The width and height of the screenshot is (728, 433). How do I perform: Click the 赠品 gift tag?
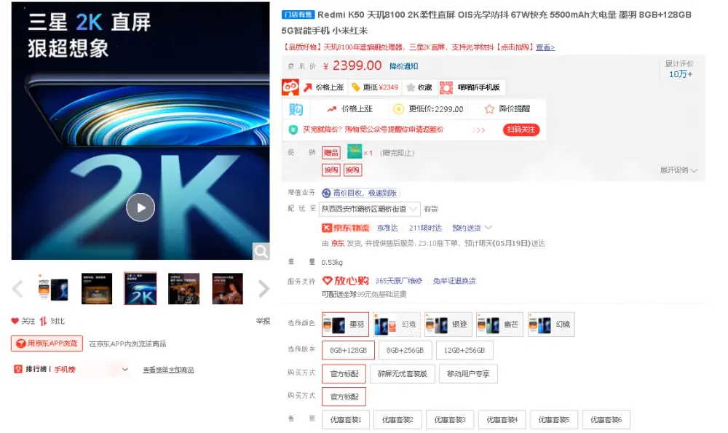coord(331,153)
